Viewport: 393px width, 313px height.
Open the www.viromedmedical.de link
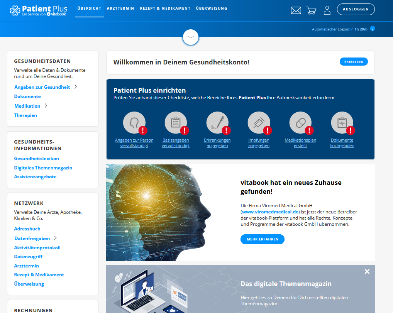[x=270, y=212]
